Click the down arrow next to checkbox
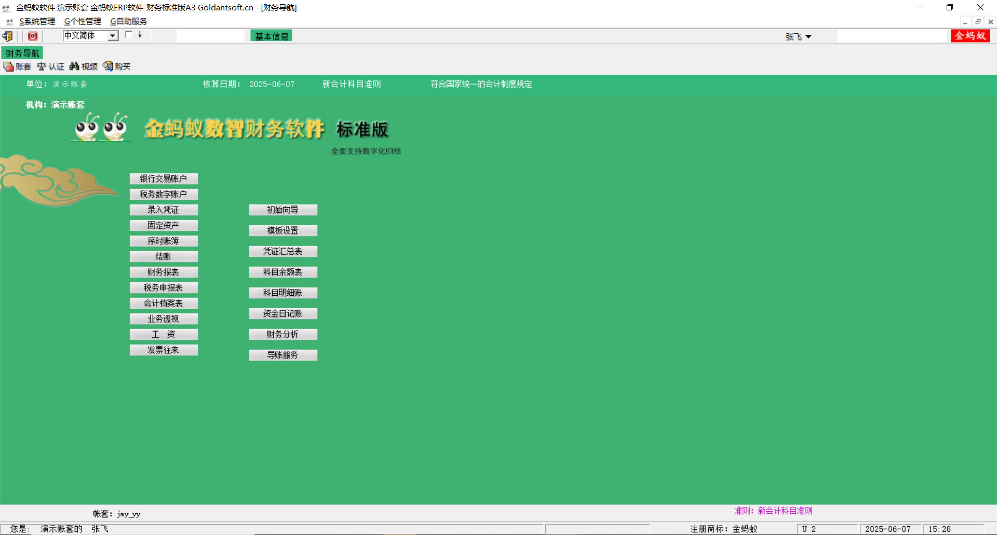The height and width of the screenshot is (535, 997). pyautogui.click(x=140, y=35)
